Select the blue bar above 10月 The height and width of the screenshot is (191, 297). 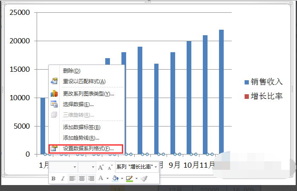[x=189, y=98]
